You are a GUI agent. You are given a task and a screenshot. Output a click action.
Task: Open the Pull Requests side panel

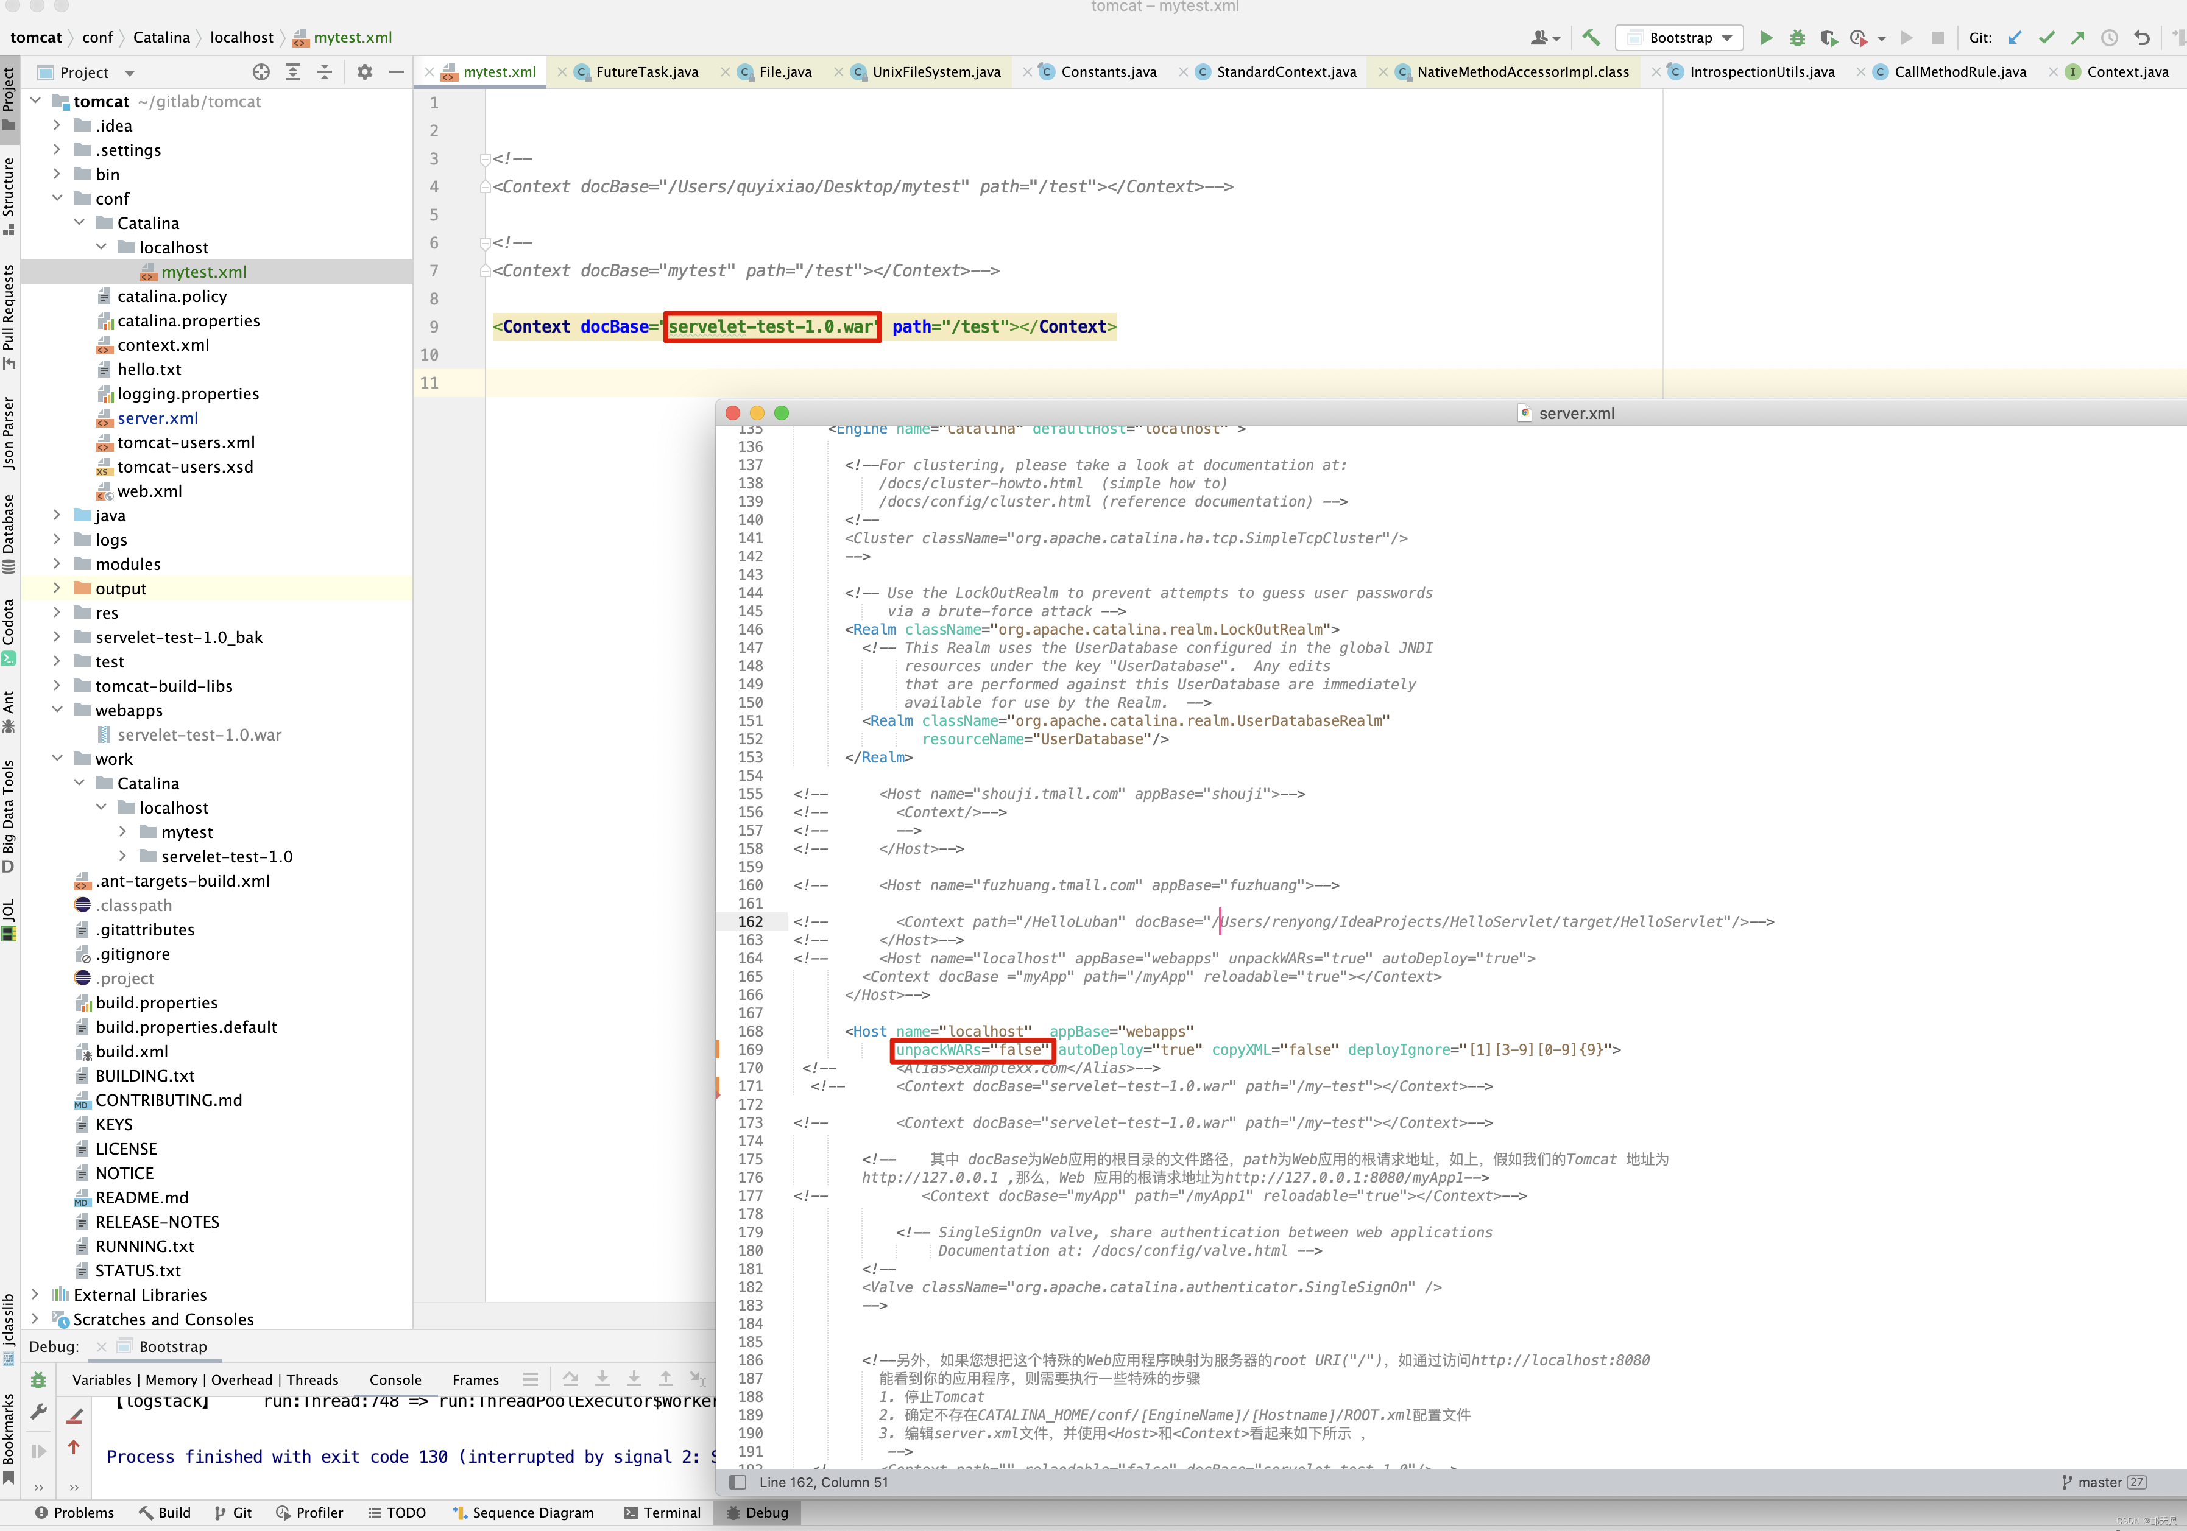(x=9, y=317)
